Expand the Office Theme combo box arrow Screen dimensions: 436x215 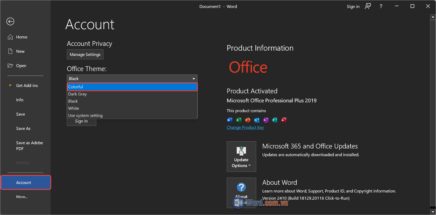coord(194,79)
